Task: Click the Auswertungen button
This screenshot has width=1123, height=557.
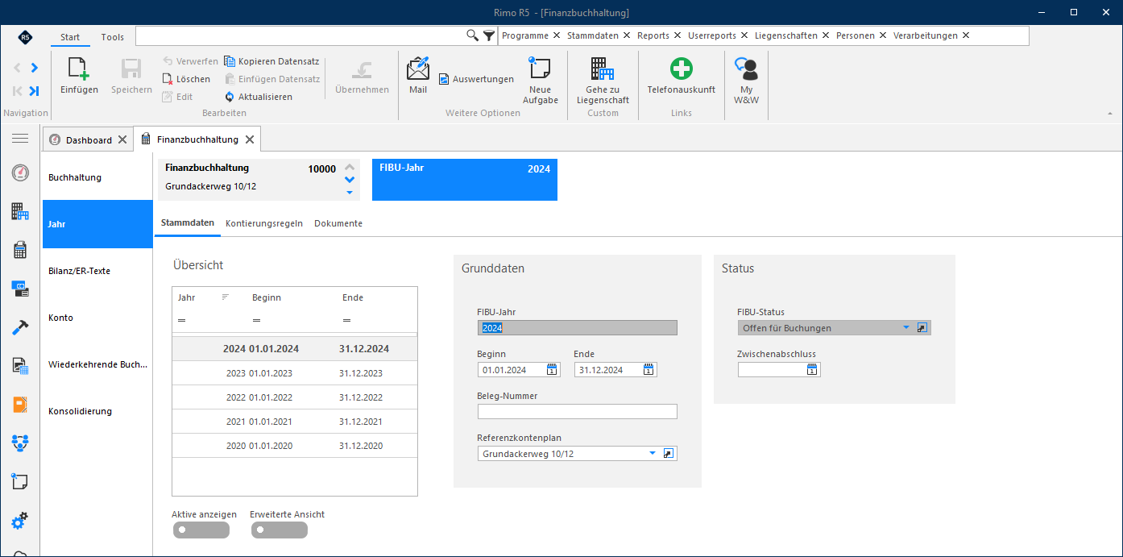Action: coord(476,79)
